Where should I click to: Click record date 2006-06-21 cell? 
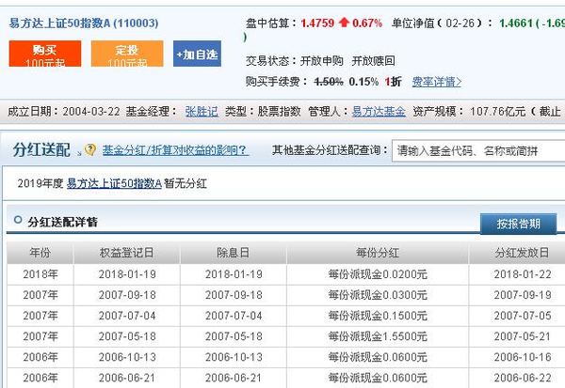[x=127, y=378]
